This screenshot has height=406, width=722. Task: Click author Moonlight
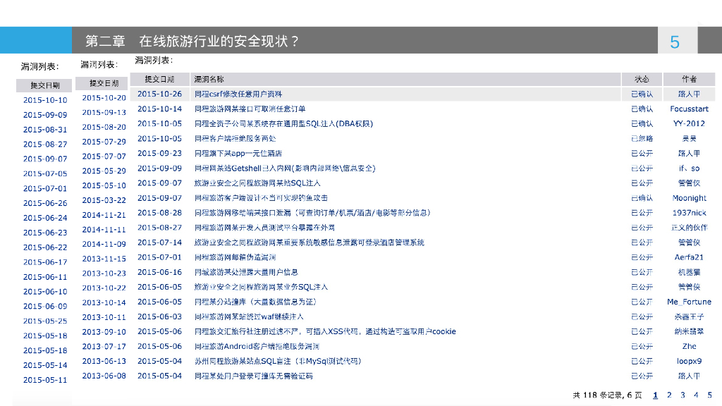click(689, 198)
